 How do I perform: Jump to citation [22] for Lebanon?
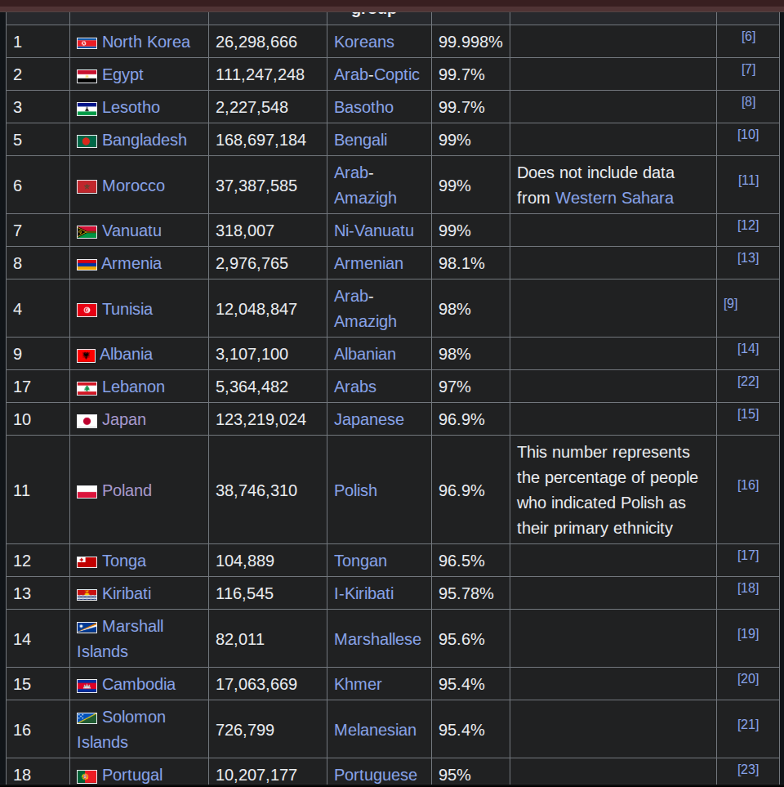click(748, 381)
